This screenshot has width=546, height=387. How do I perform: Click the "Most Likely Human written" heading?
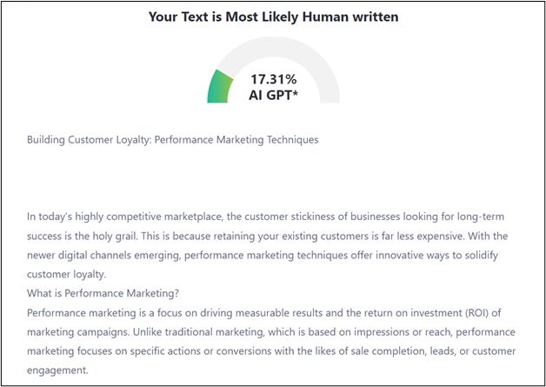[273, 17]
